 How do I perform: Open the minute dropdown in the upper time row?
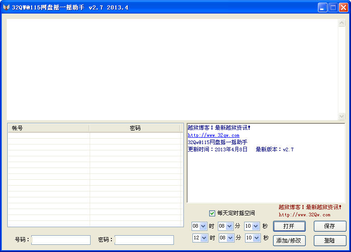point(230,226)
